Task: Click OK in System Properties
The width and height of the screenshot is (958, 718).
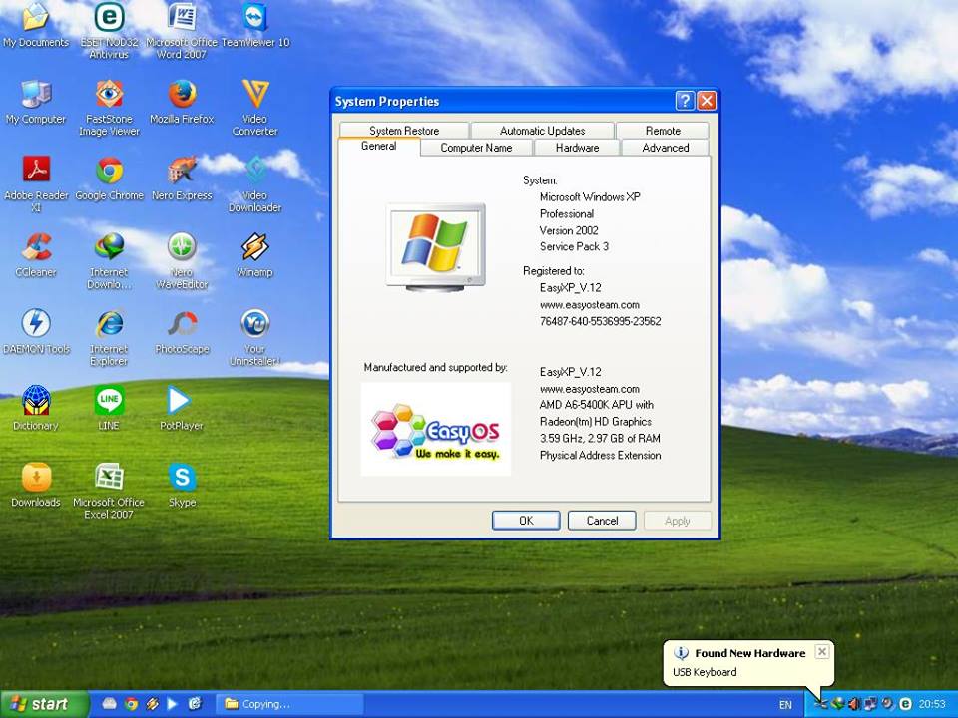Action: [526, 521]
